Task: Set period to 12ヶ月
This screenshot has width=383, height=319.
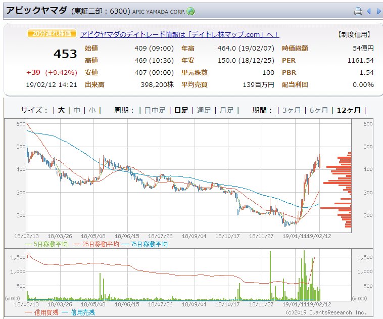Action: [x=349, y=110]
